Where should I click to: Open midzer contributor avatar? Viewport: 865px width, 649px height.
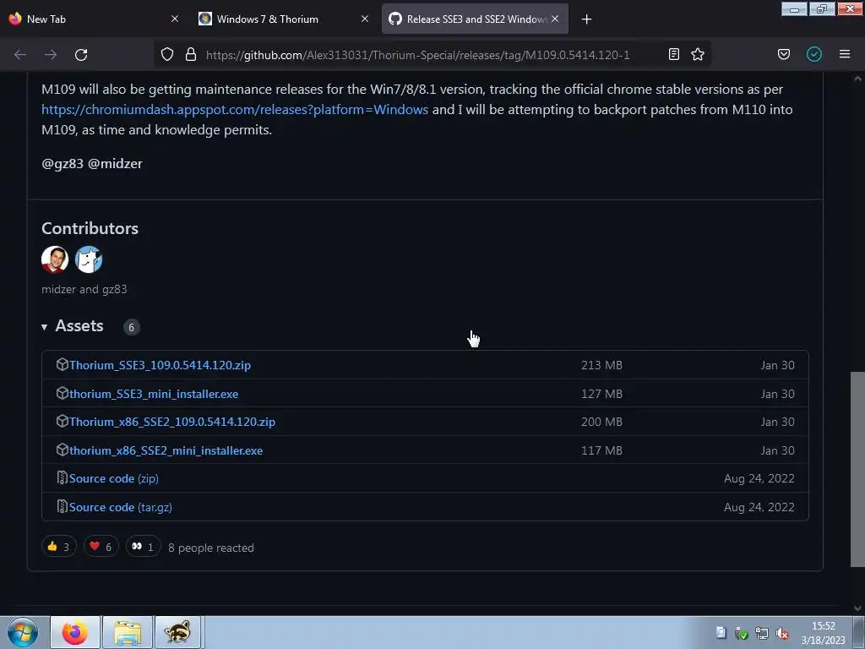[55, 259]
